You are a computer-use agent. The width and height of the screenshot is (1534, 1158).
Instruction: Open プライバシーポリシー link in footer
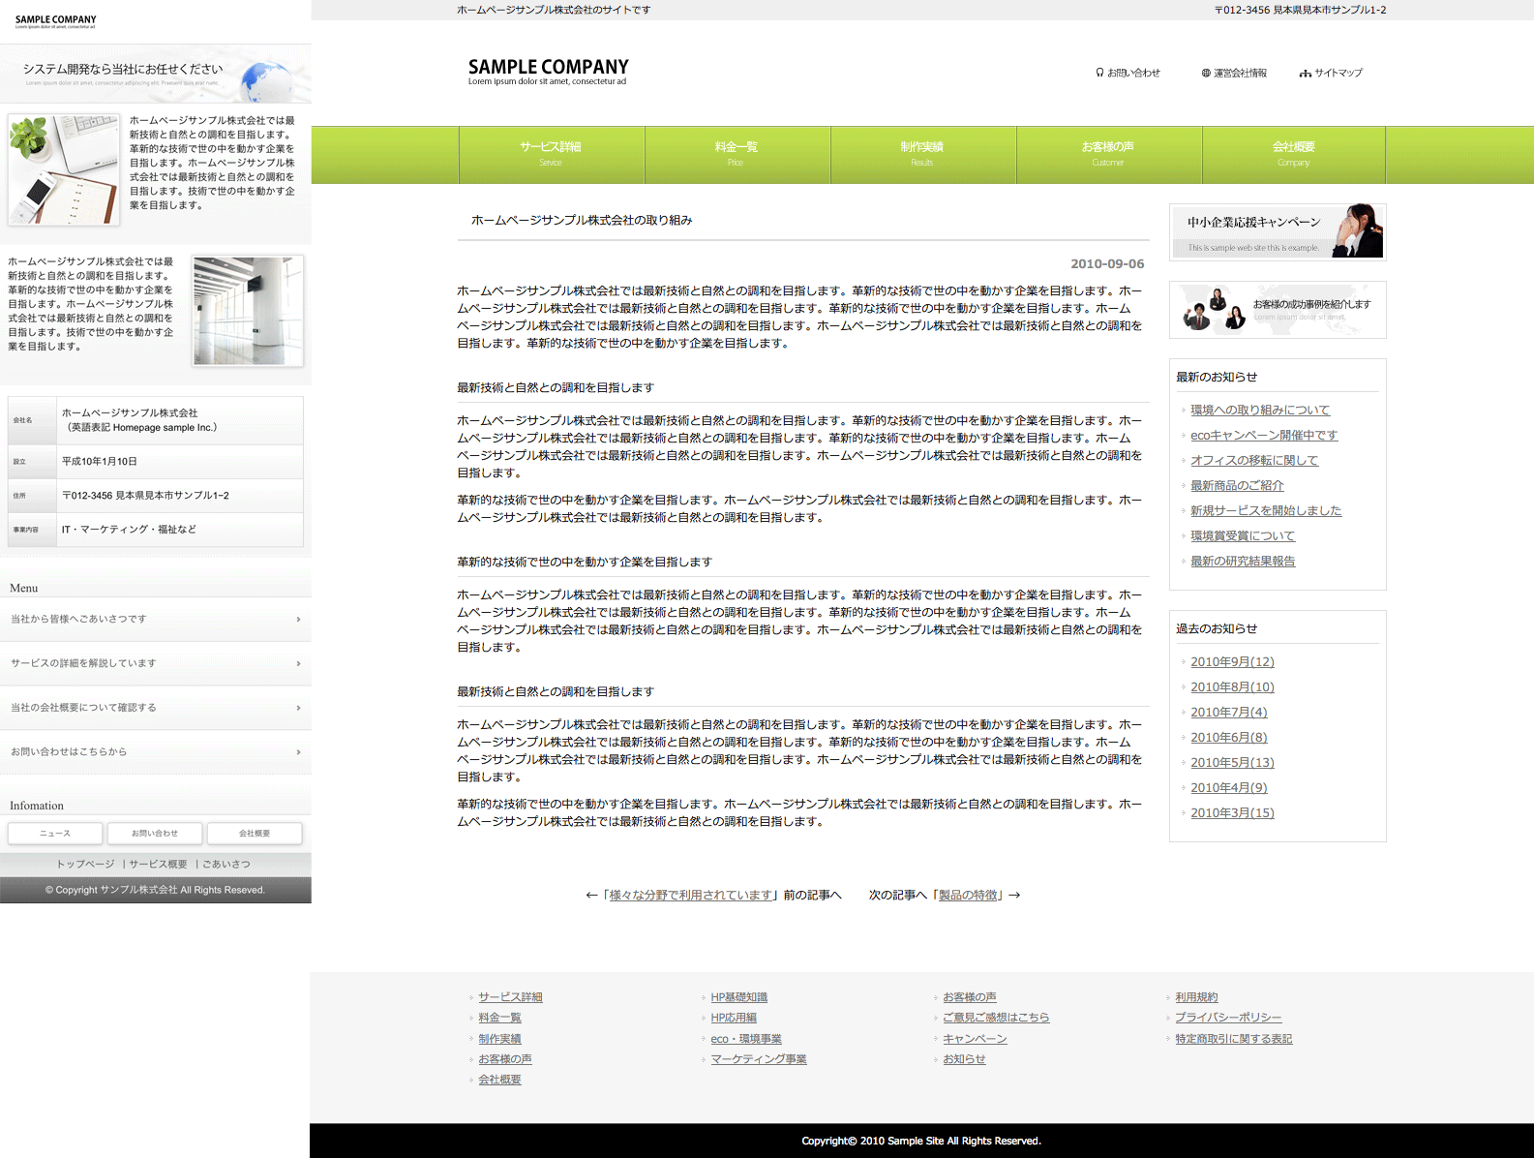tap(1228, 1018)
